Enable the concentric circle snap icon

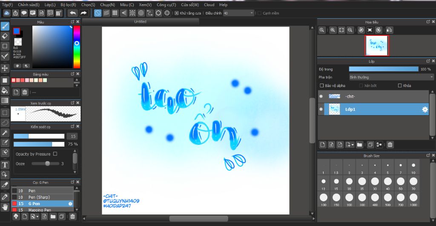[x=141, y=13]
